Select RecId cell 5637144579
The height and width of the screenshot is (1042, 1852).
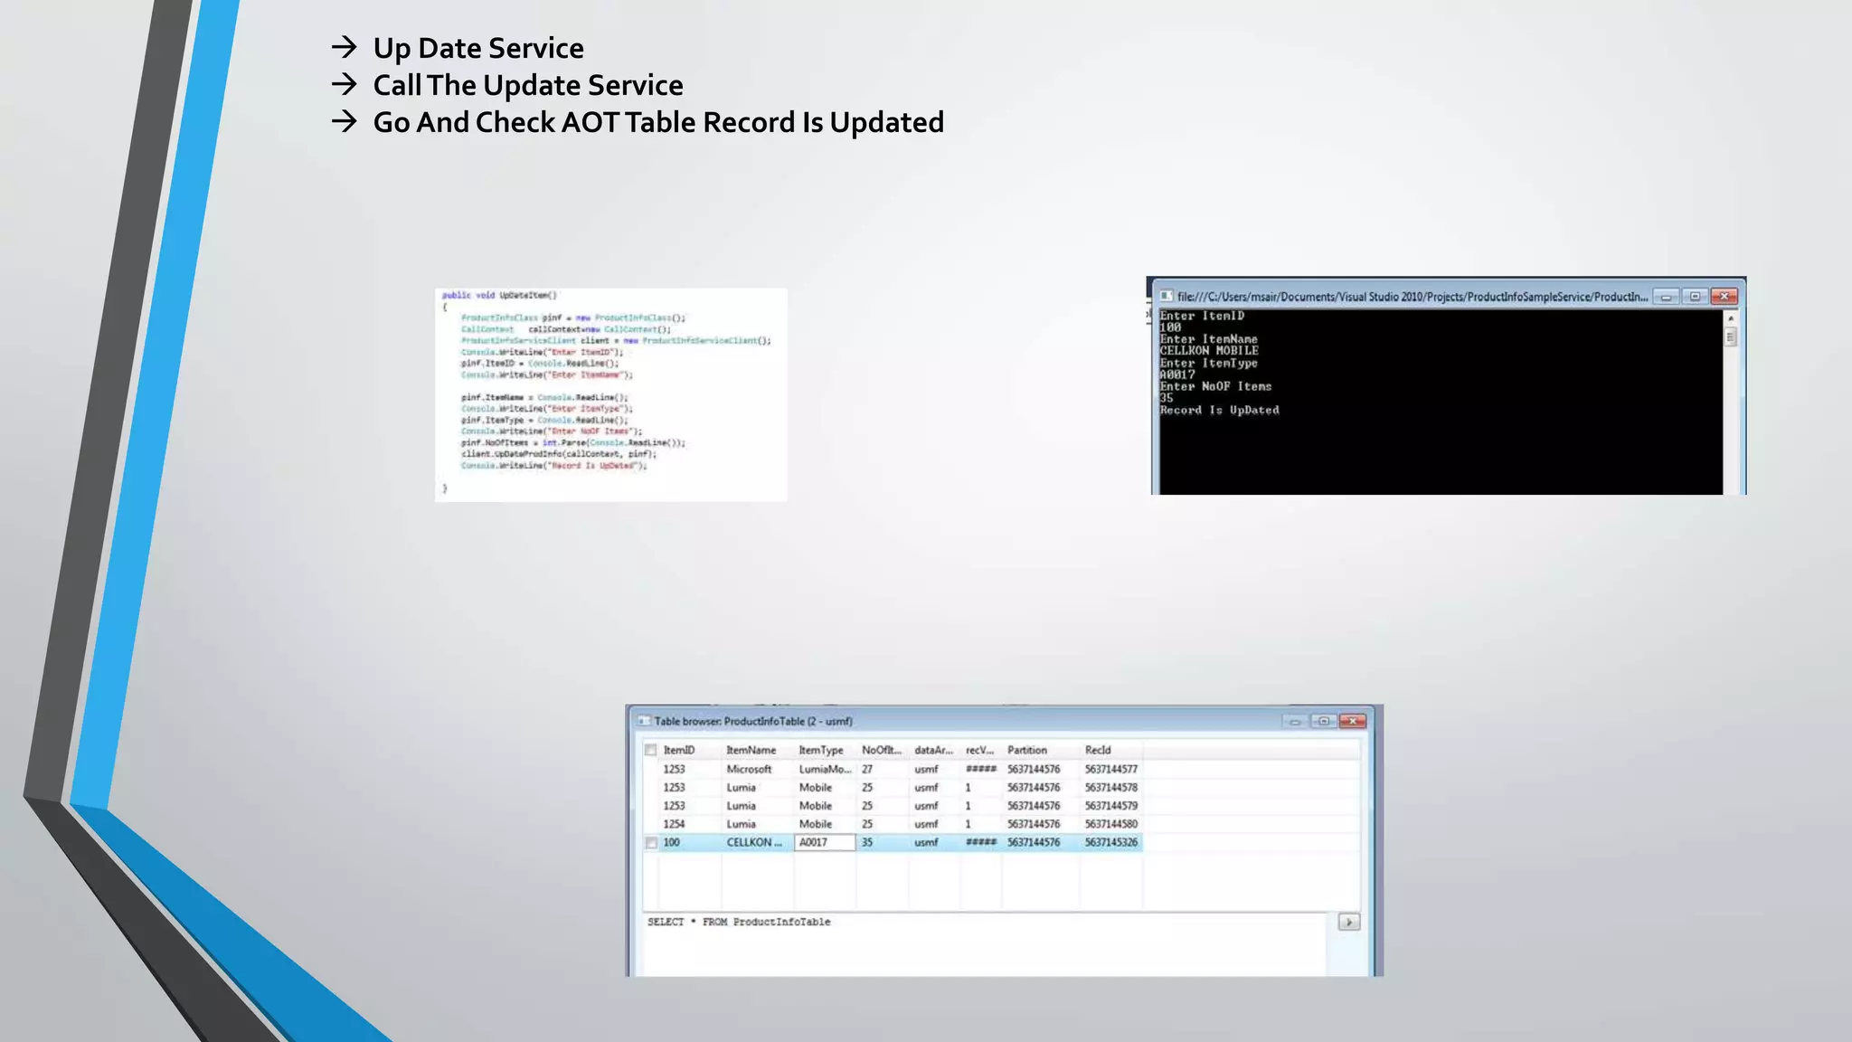(x=1111, y=806)
